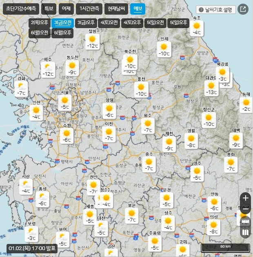Click the 상주 -4℃ weather icon
253x257 pixels.
168,224
